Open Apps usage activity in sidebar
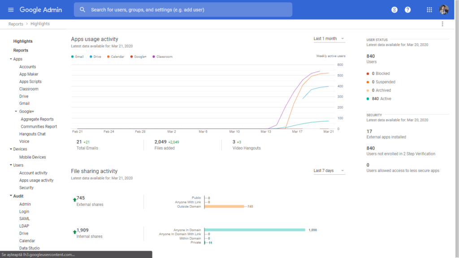Image resolution: width=459 pixels, height=258 pixels. 36,181
